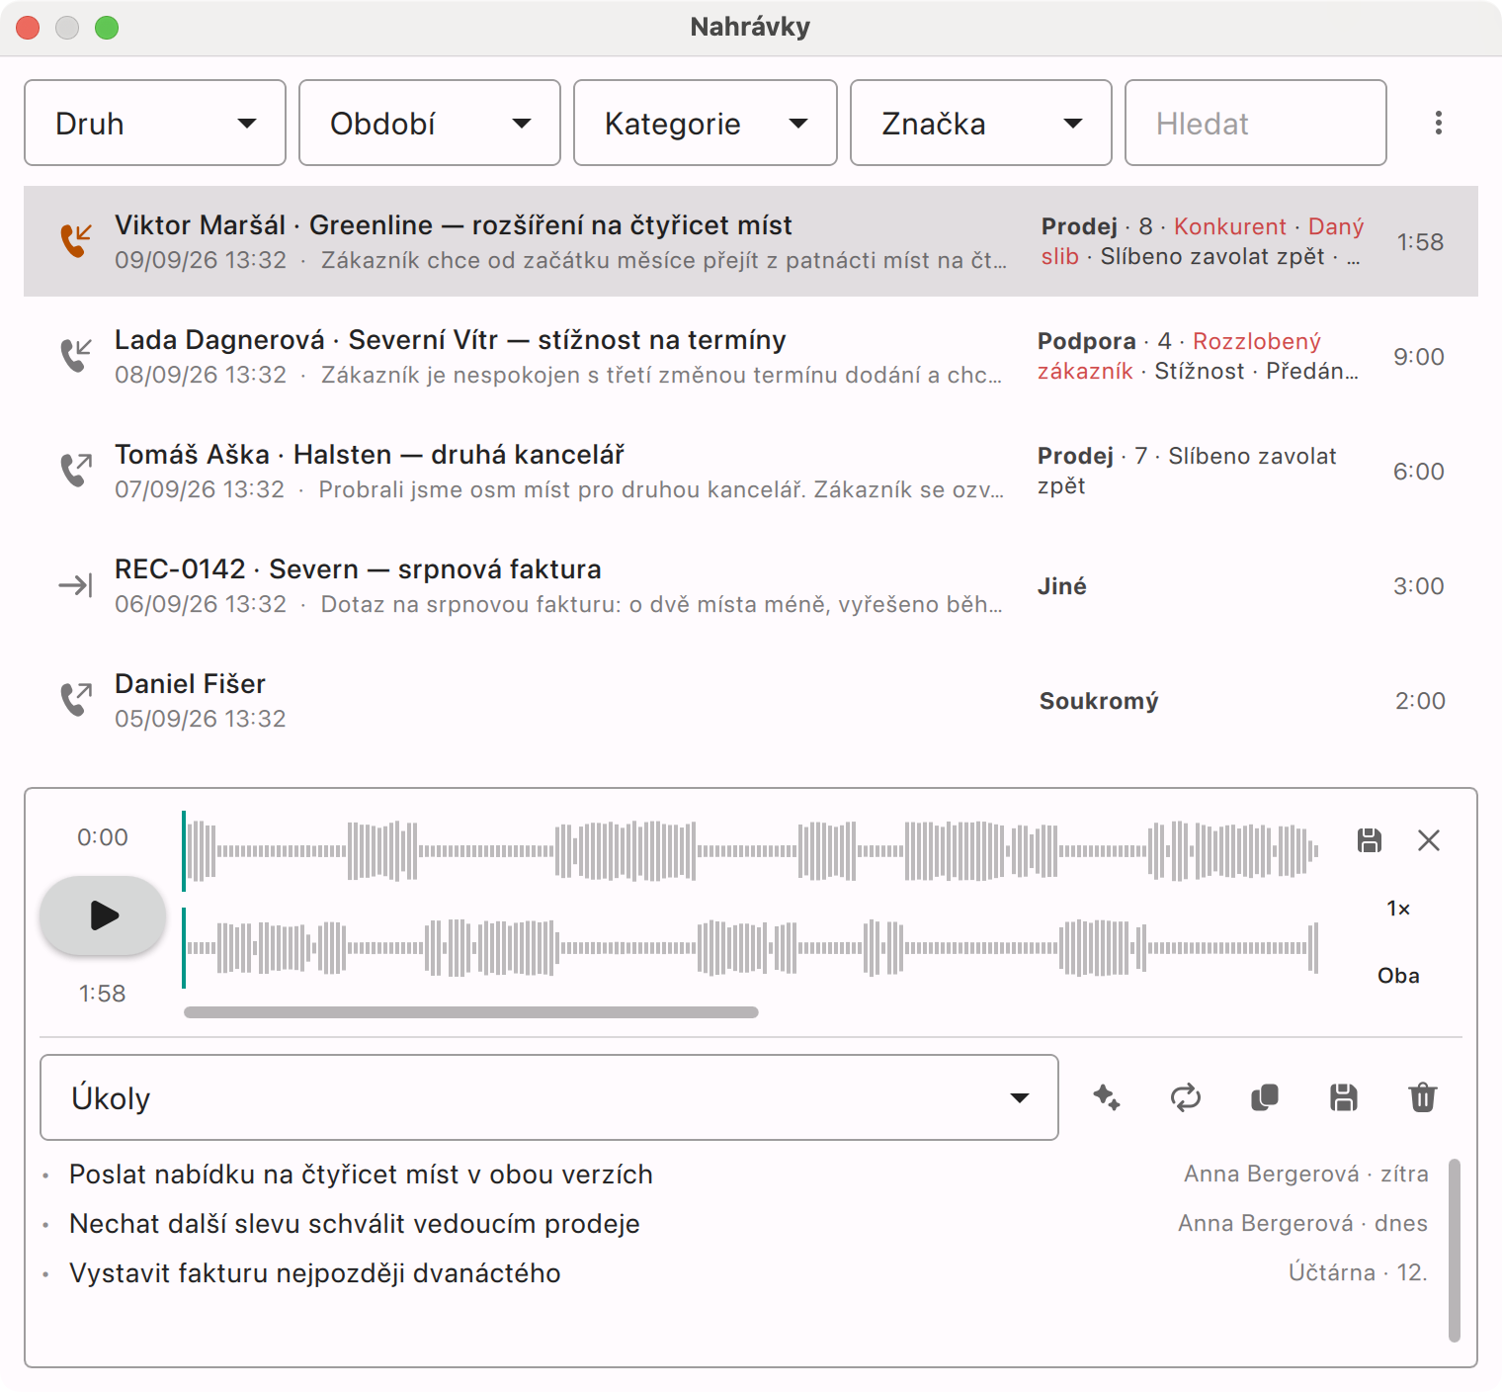Click the Soukromý category label
This screenshot has height=1392, width=1502.
(1099, 701)
